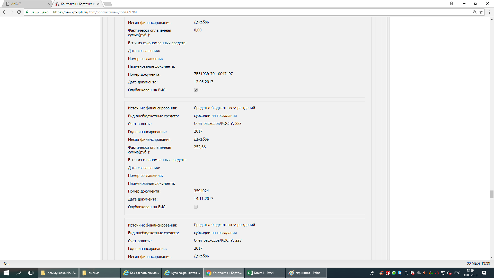
Task: Switch to Как сделать снимо... Internet Explorer window
Action: pyautogui.click(x=141, y=273)
